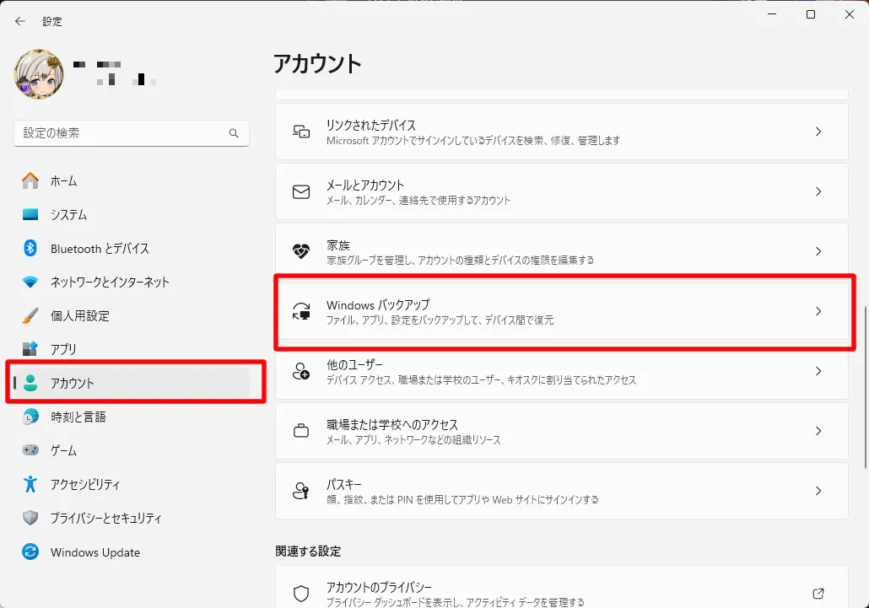Click the 他のユーザー add person icon
869x608 pixels.
click(x=301, y=371)
